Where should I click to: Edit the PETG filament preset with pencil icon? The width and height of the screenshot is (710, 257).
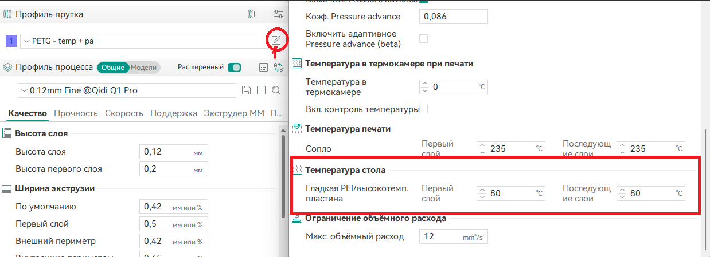pyautogui.click(x=276, y=40)
